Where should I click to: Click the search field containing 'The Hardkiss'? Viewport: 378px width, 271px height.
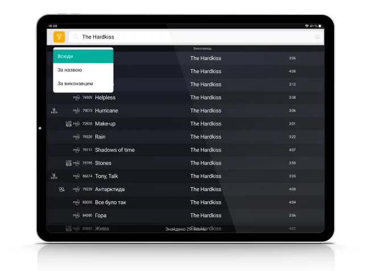point(193,37)
